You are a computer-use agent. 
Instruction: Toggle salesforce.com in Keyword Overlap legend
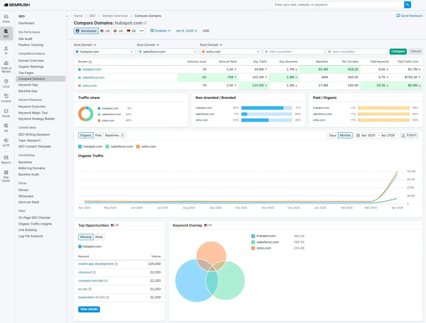coord(253,242)
